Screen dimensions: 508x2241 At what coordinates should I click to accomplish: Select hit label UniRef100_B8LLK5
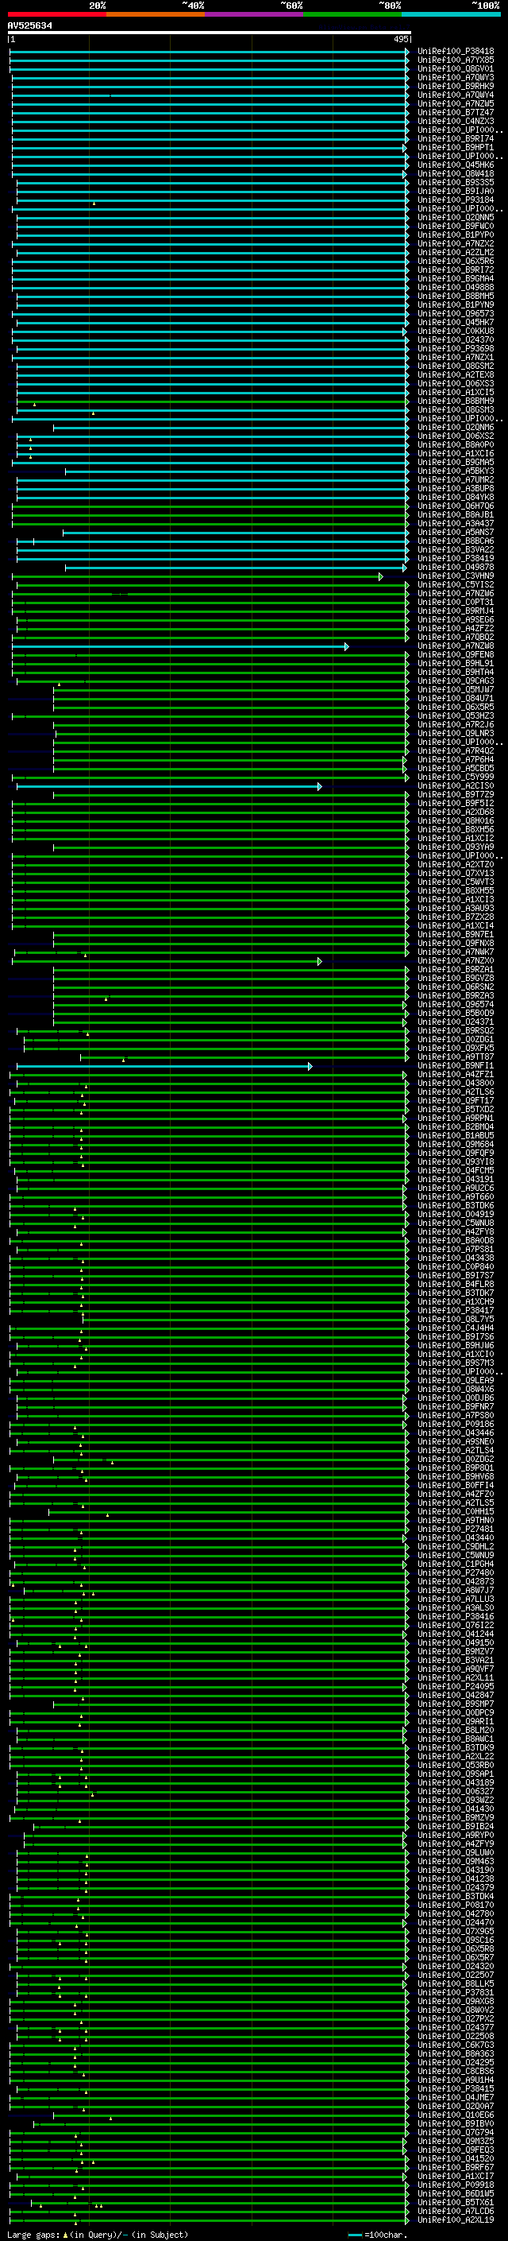(x=456, y=1983)
